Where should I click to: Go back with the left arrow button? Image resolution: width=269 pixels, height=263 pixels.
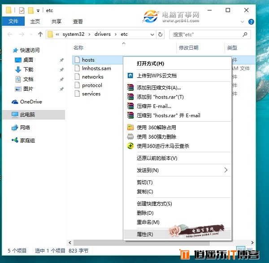tap(10, 34)
